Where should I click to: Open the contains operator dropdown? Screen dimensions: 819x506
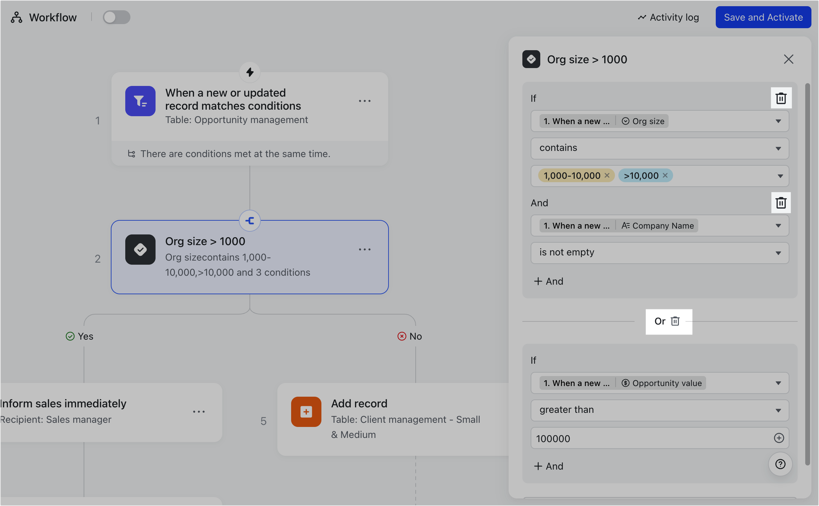(778, 148)
